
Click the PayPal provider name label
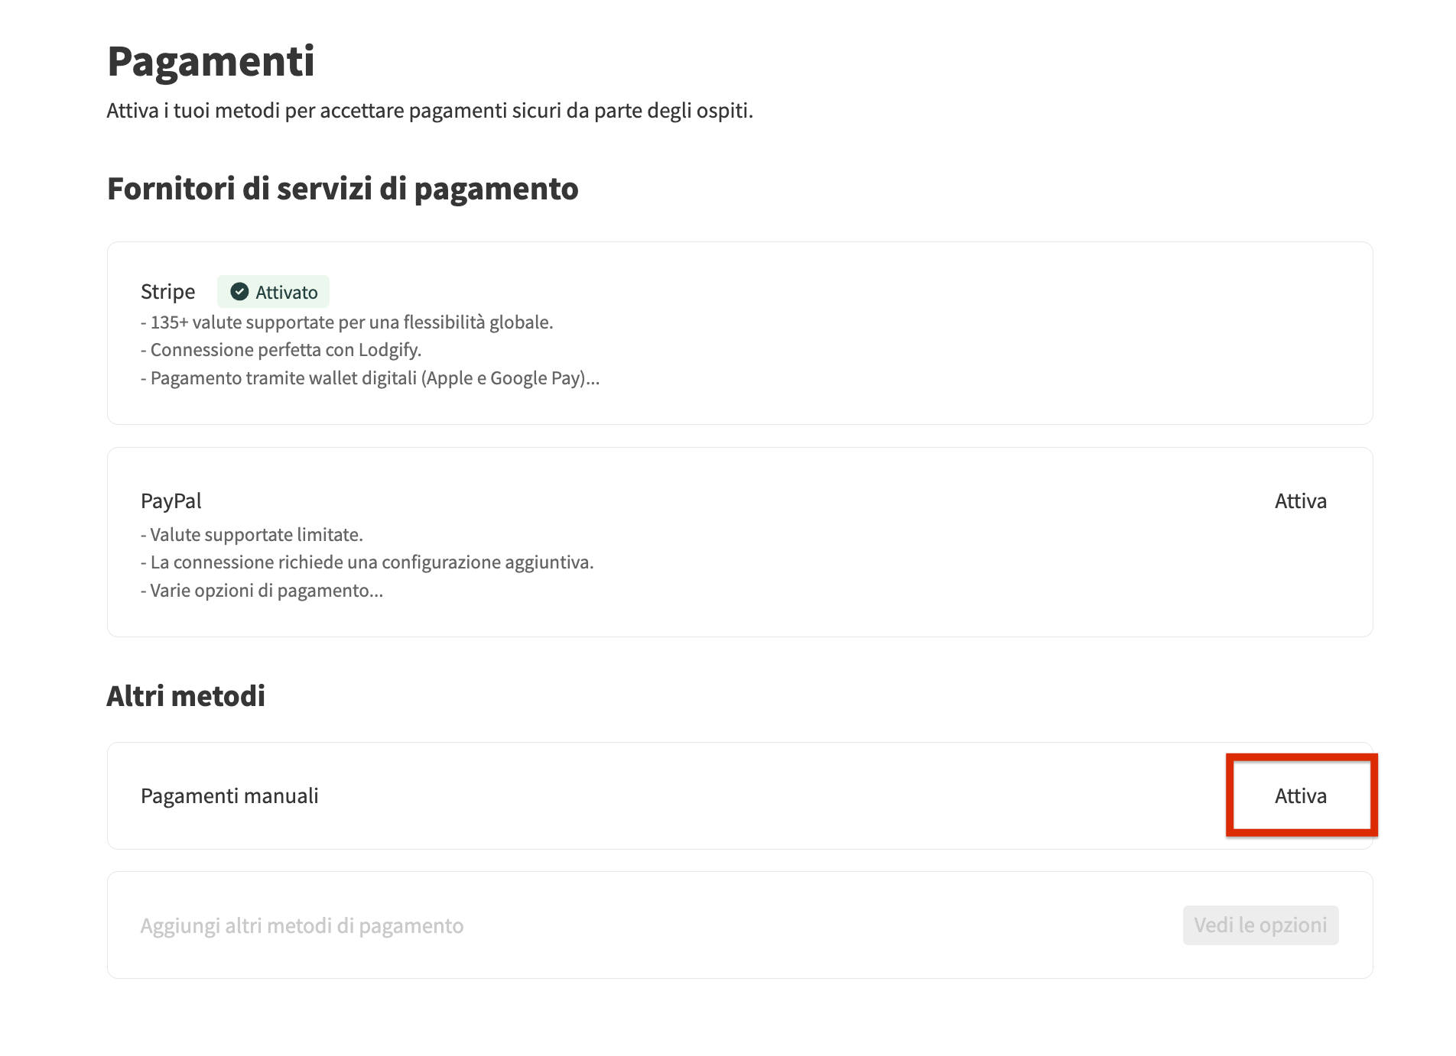(x=171, y=500)
